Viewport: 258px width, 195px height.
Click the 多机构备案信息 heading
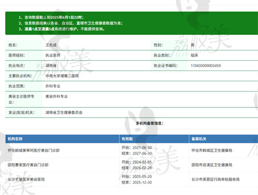point(150,123)
